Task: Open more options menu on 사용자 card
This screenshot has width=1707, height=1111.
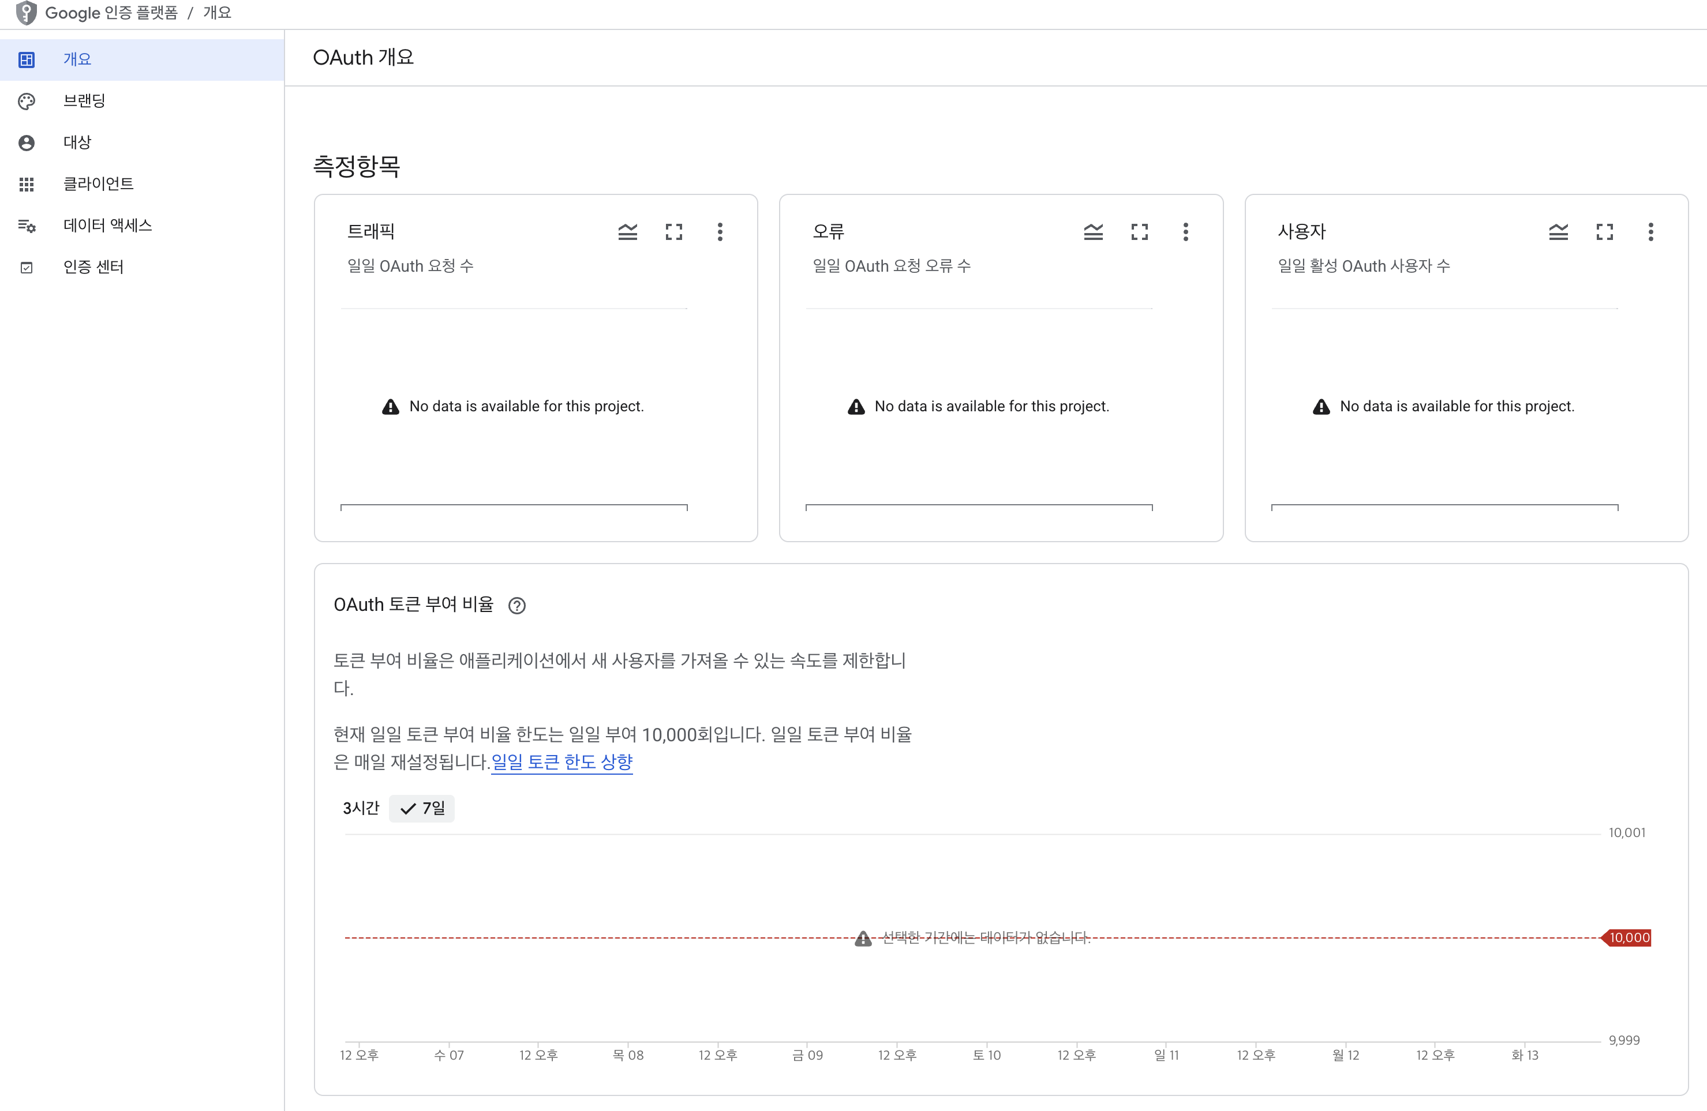Action: 1650,231
